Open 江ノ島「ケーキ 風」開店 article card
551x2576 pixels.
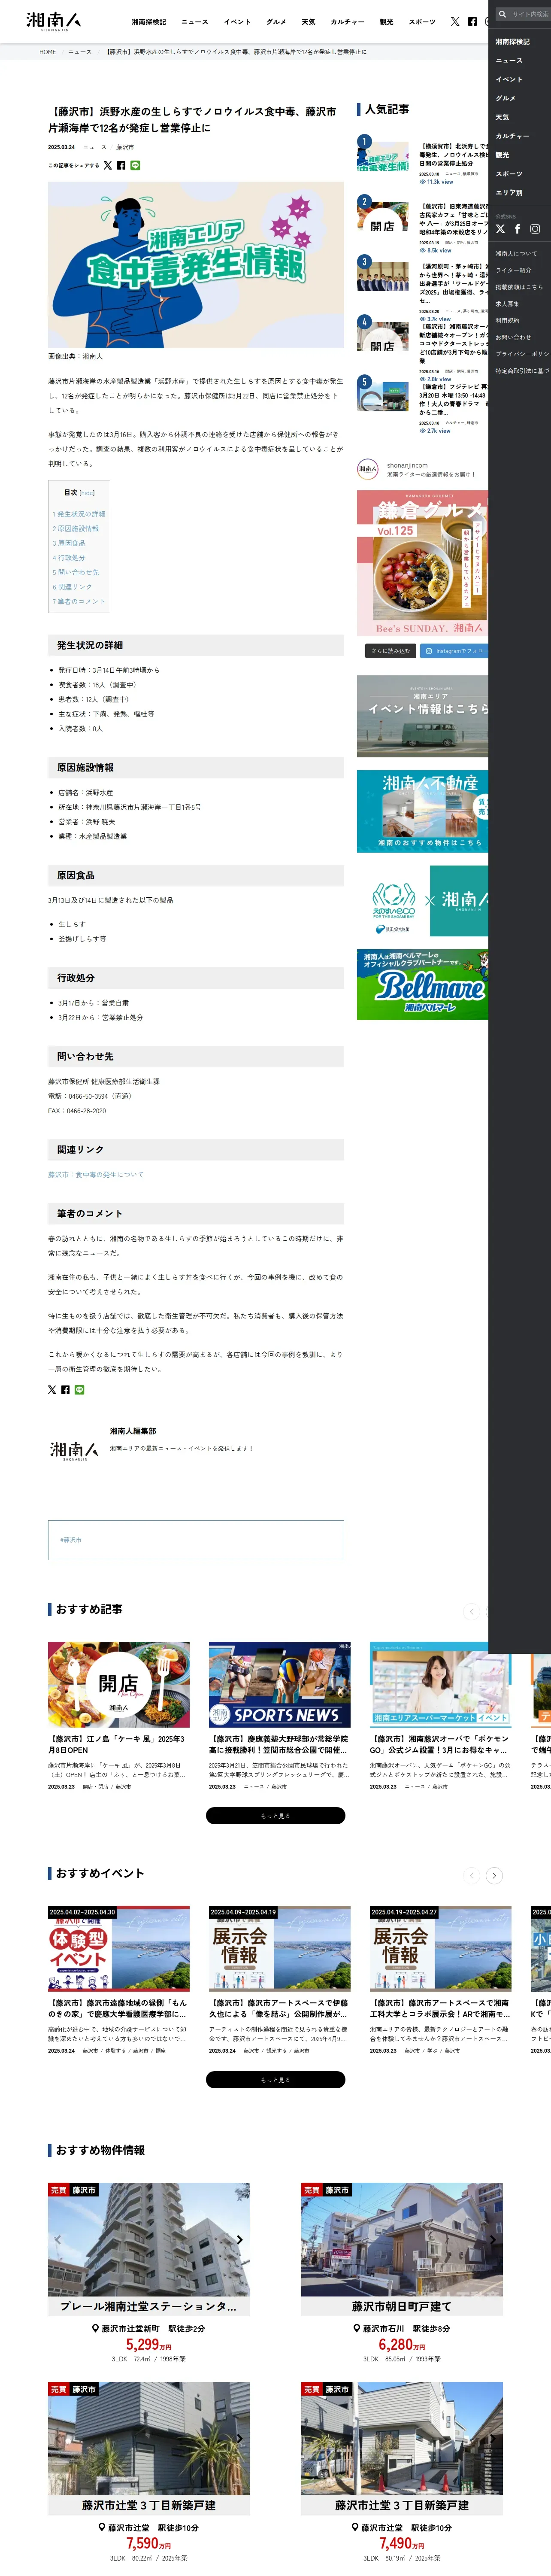[118, 1716]
